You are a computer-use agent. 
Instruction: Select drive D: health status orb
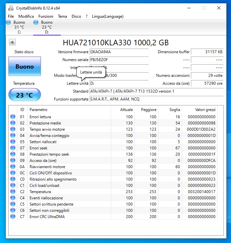pos(36,22)
